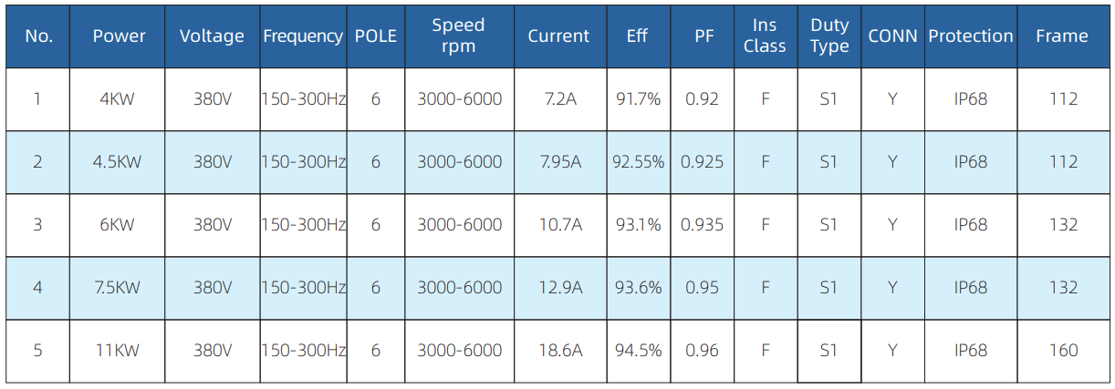Click the 4KW power cell
The width and height of the screenshot is (1115, 389).
[x=117, y=99]
